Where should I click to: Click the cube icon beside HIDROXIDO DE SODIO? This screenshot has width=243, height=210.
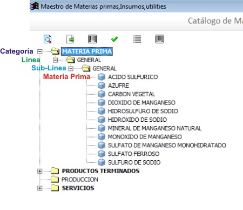tap(102, 120)
